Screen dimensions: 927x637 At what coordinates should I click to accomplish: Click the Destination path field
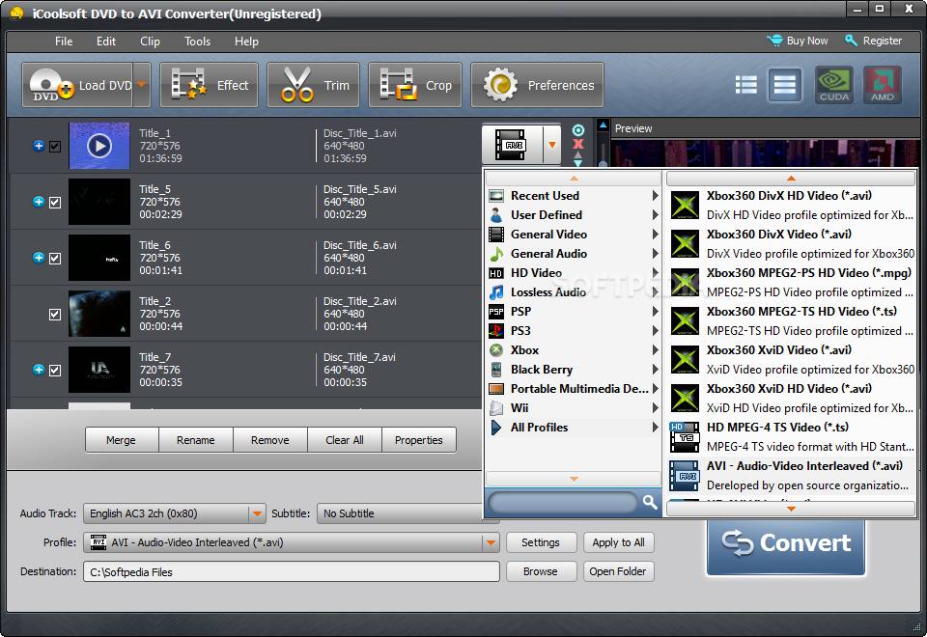coord(292,572)
